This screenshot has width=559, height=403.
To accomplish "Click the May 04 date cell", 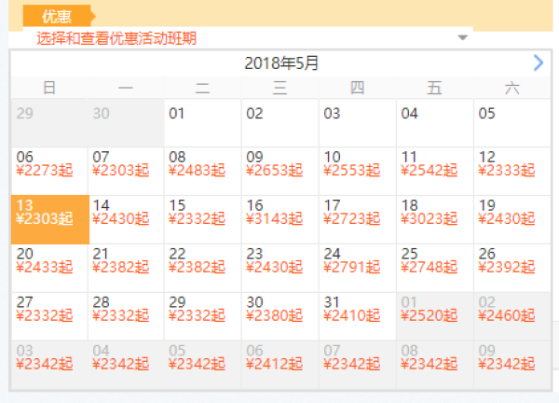I will (435, 123).
